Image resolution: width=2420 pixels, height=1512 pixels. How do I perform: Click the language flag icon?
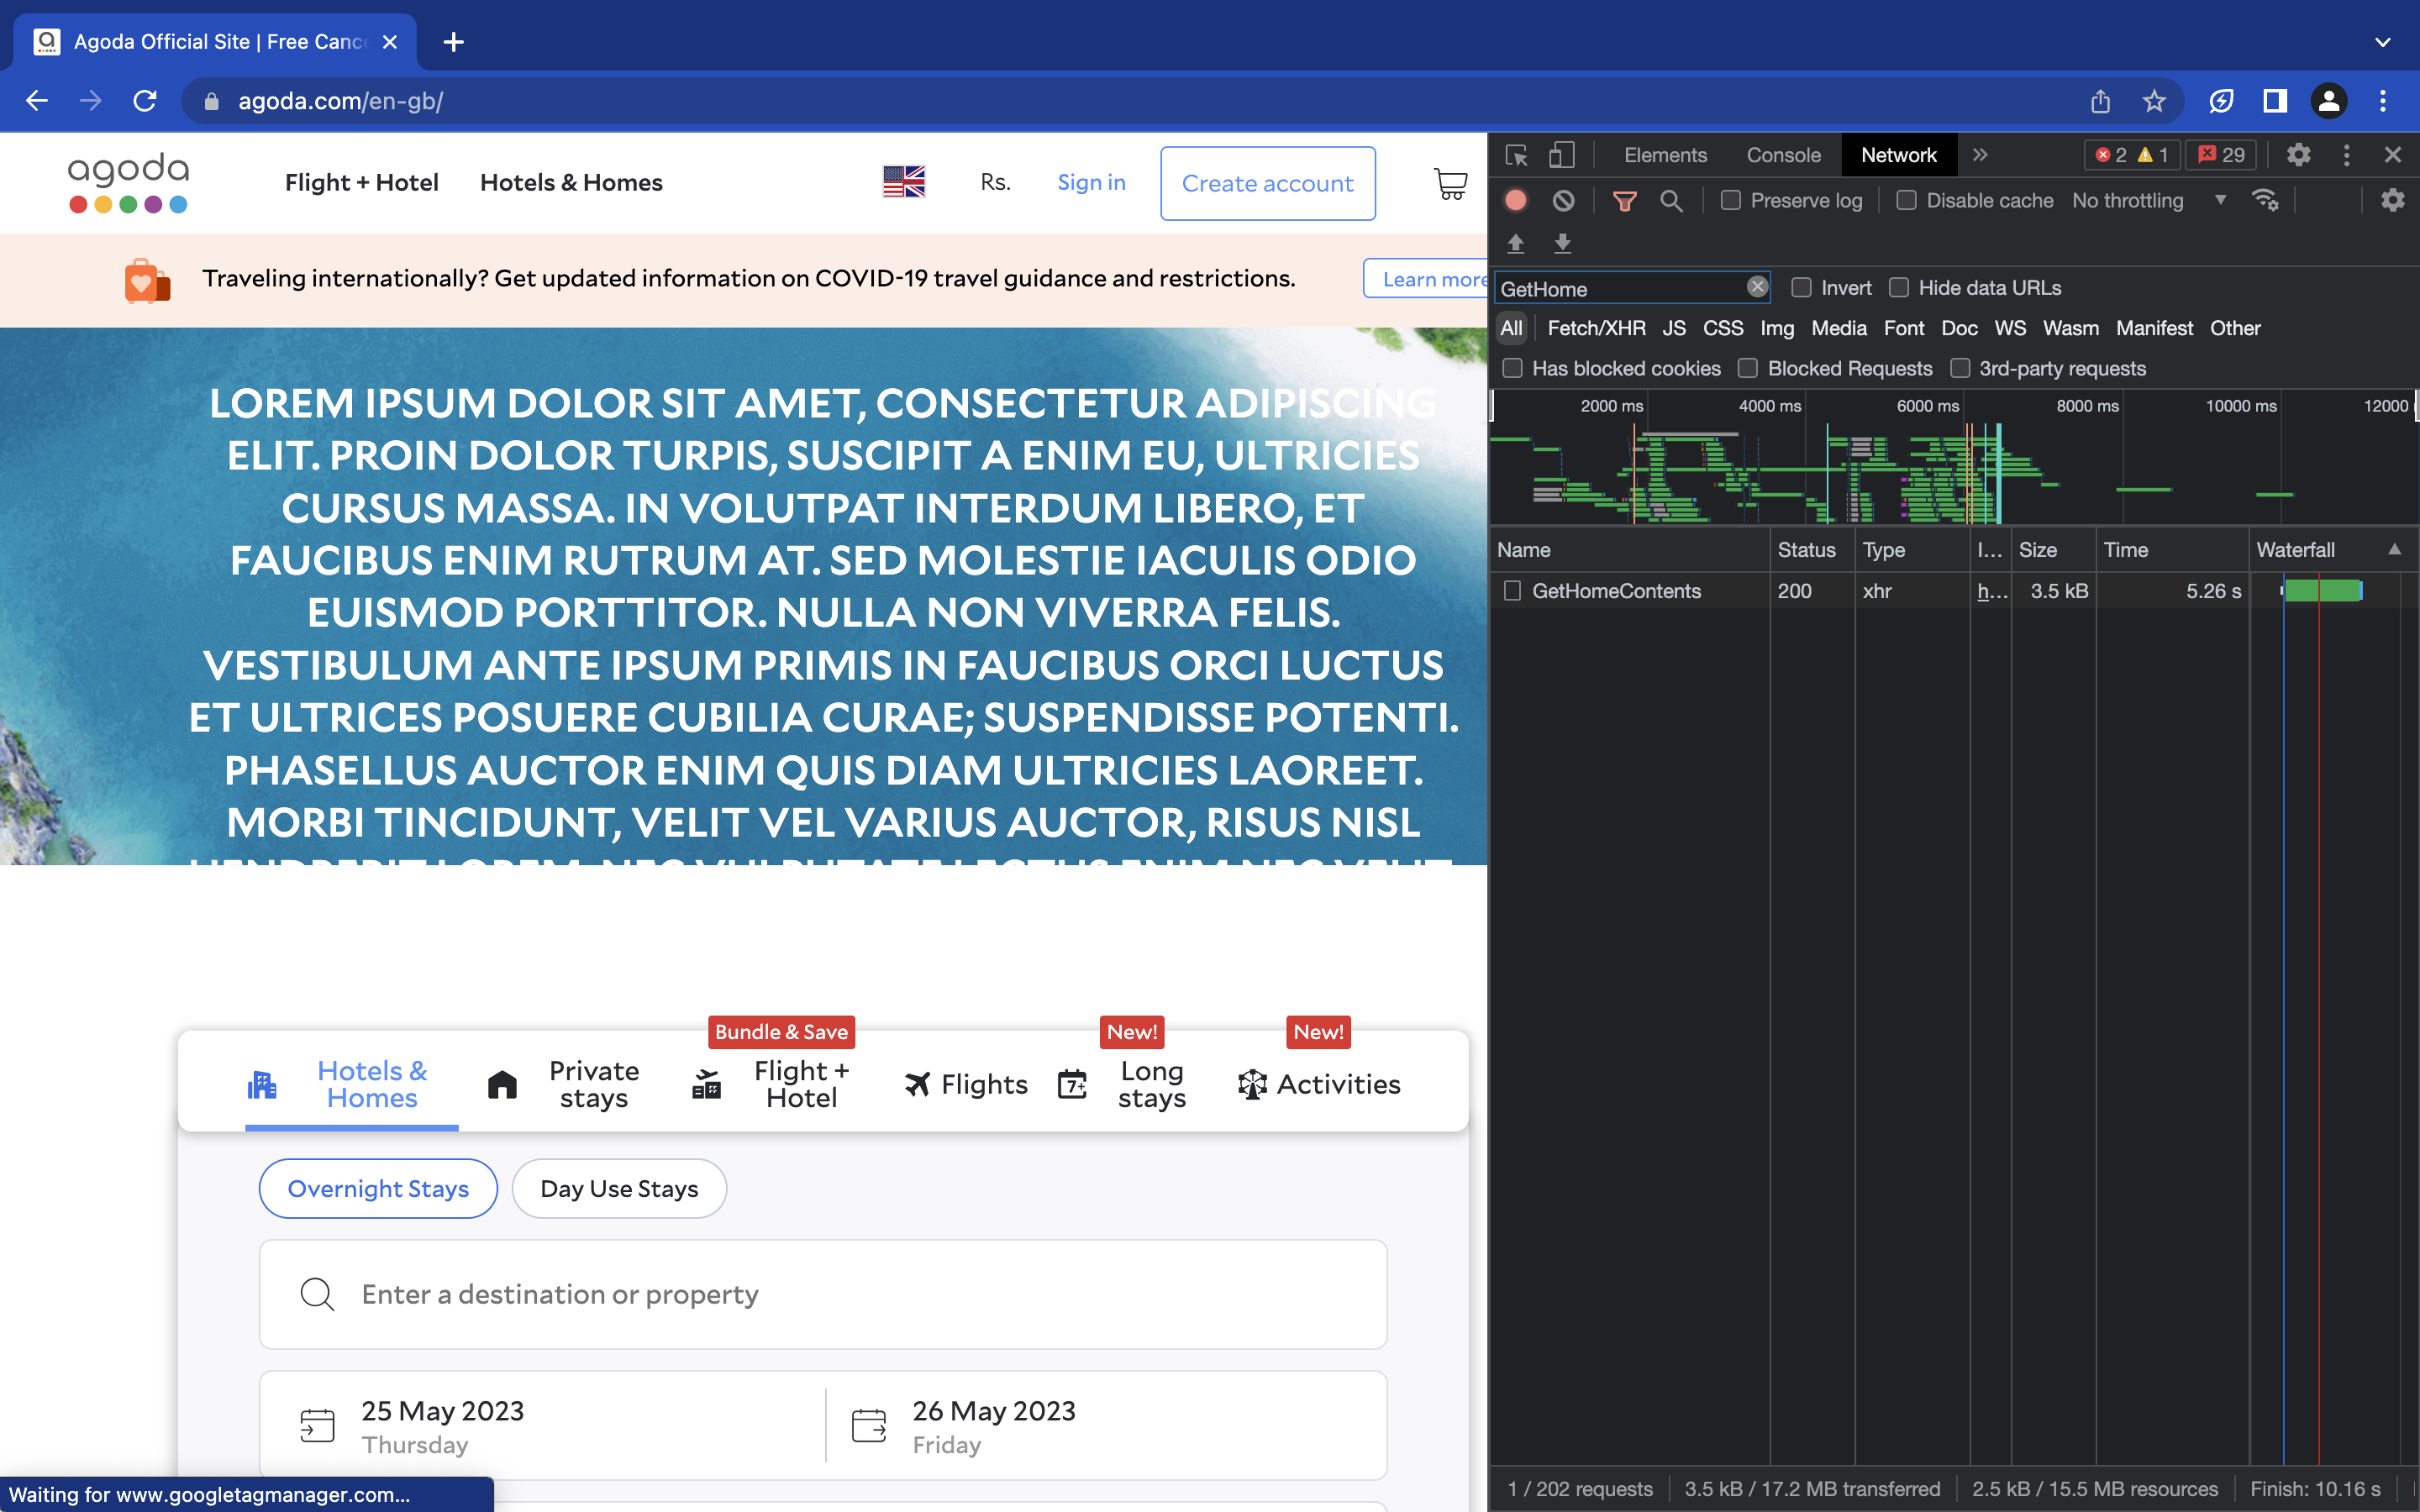pyautogui.click(x=904, y=182)
